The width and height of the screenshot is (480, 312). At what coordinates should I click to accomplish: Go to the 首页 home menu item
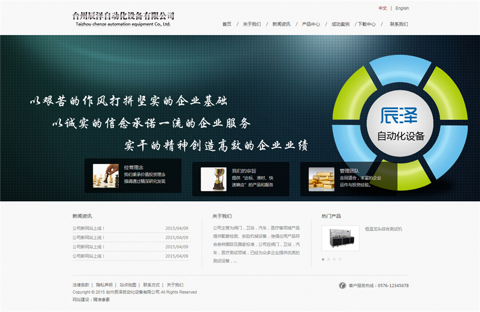227,24
